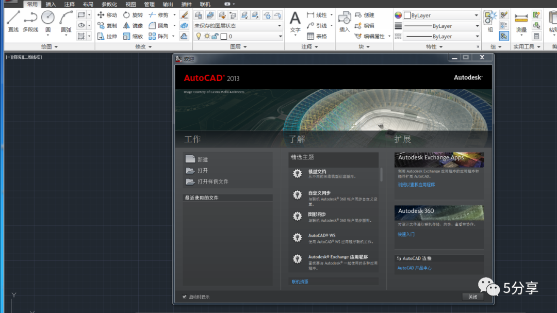Choose the 移动 move tool
The width and height of the screenshot is (557, 313).
[x=107, y=15]
